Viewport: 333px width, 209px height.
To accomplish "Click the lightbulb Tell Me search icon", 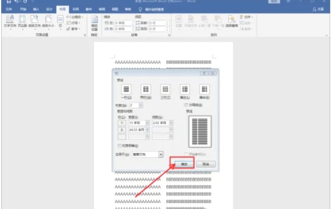I will [x=140, y=9].
